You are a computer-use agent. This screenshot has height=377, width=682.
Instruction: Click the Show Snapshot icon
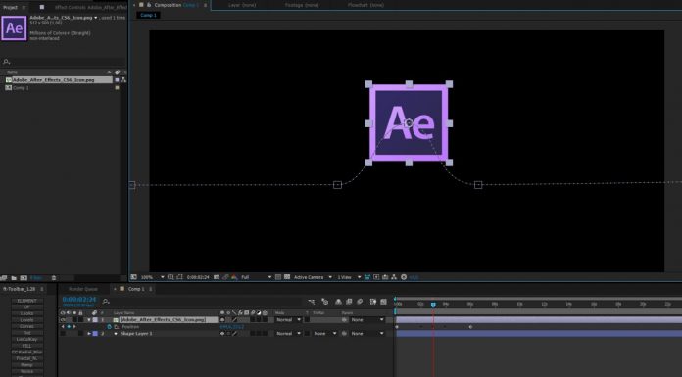pyautogui.click(x=225, y=277)
